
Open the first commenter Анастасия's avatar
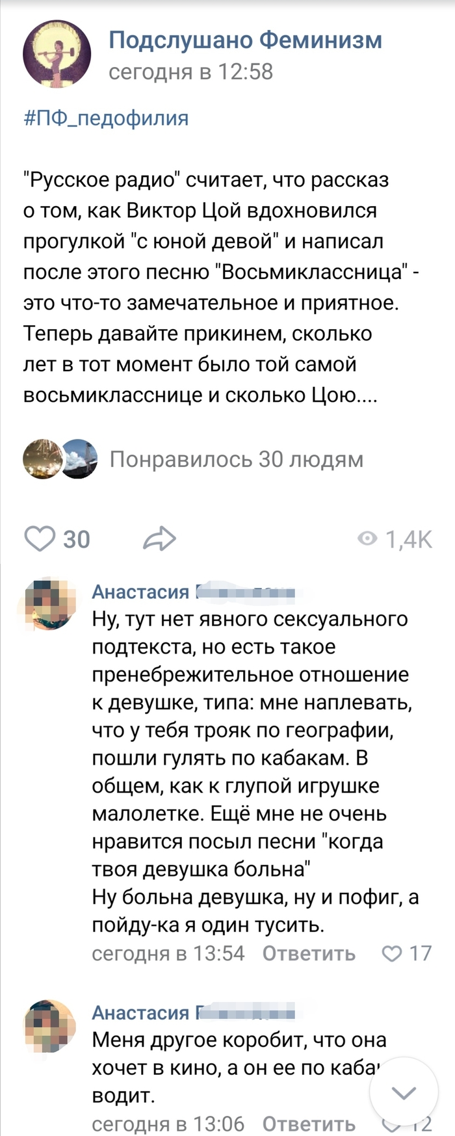pyautogui.click(x=51, y=602)
